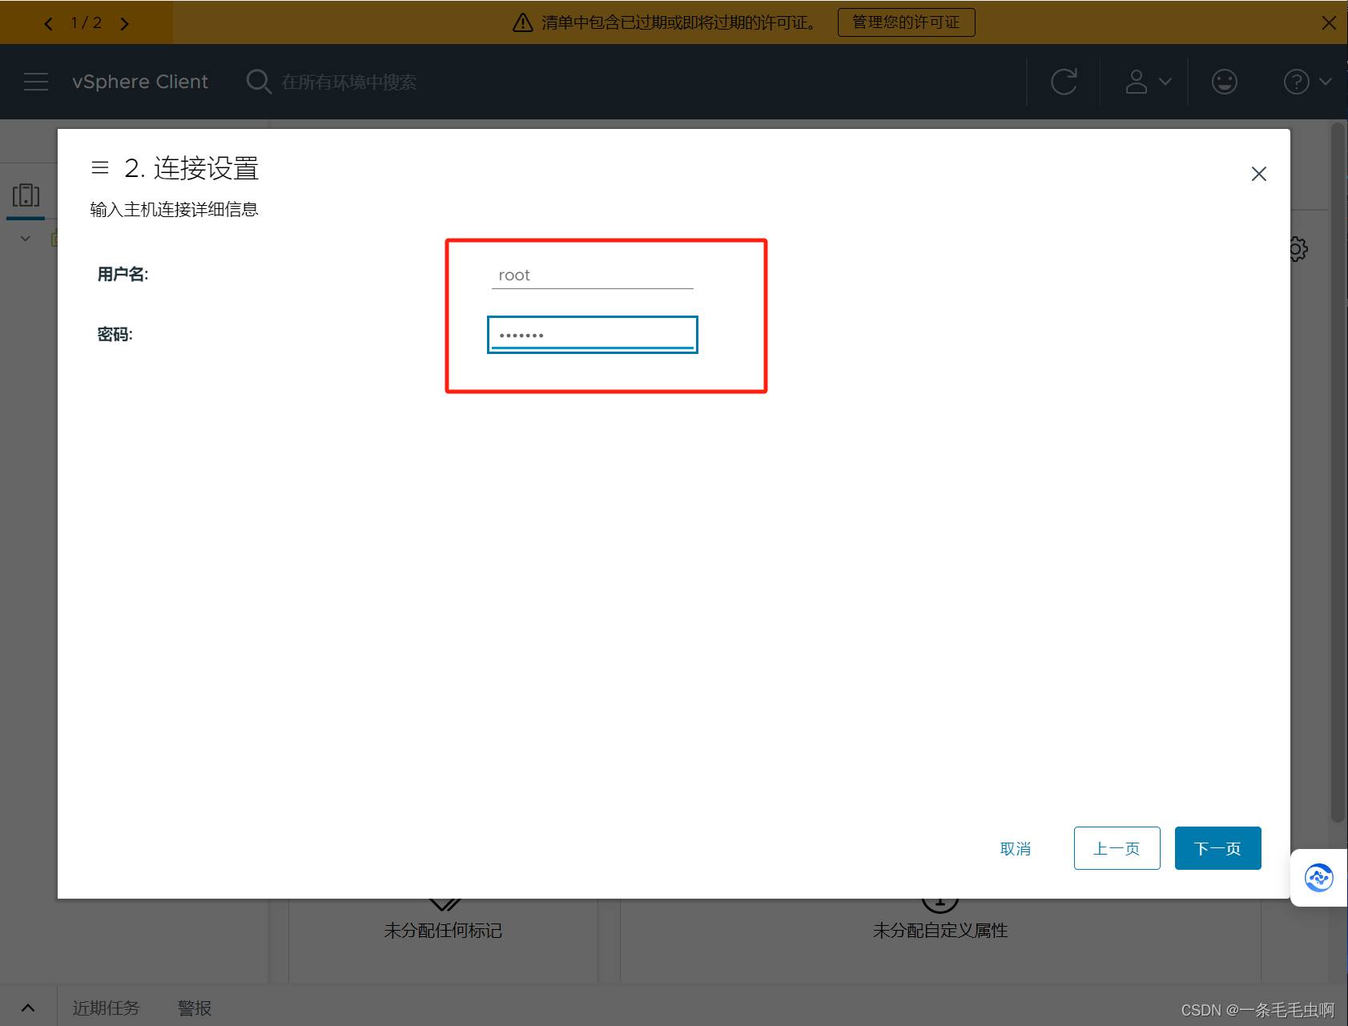1348x1026 pixels.
Task: Click the refresh icon in the header
Action: [1064, 82]
